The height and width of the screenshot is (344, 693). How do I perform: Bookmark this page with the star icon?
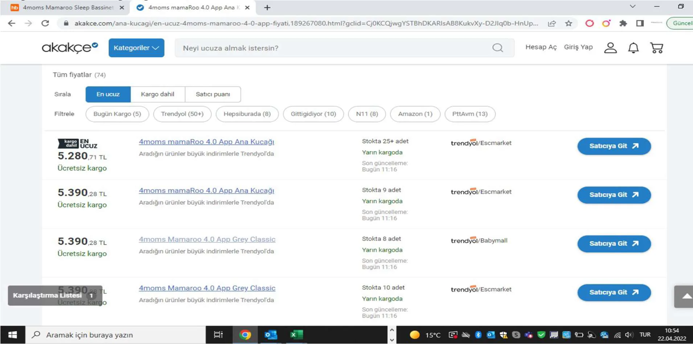click(569, 23)
